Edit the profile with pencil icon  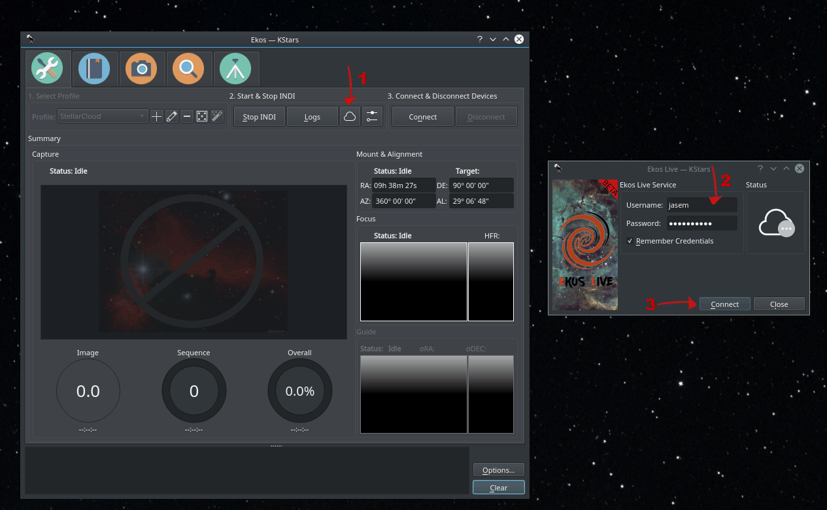point(172,117)
